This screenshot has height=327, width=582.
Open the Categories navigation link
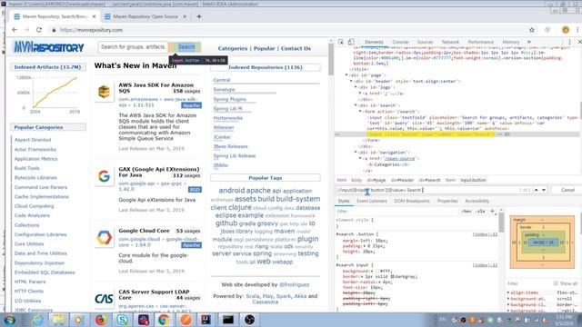coord(233,48)
